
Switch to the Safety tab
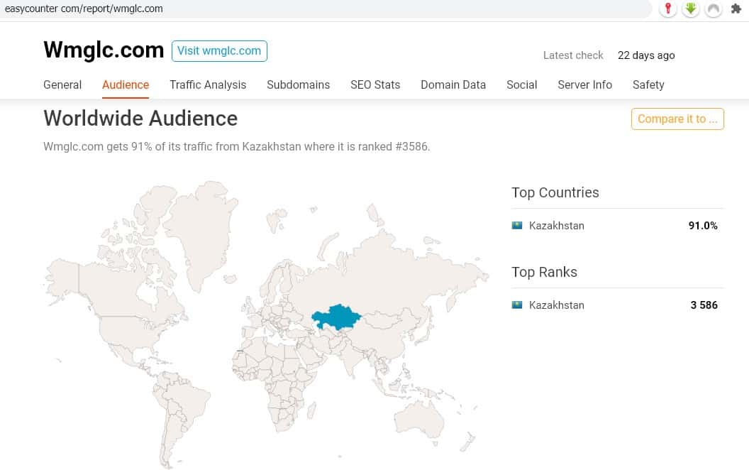(648, 84)
